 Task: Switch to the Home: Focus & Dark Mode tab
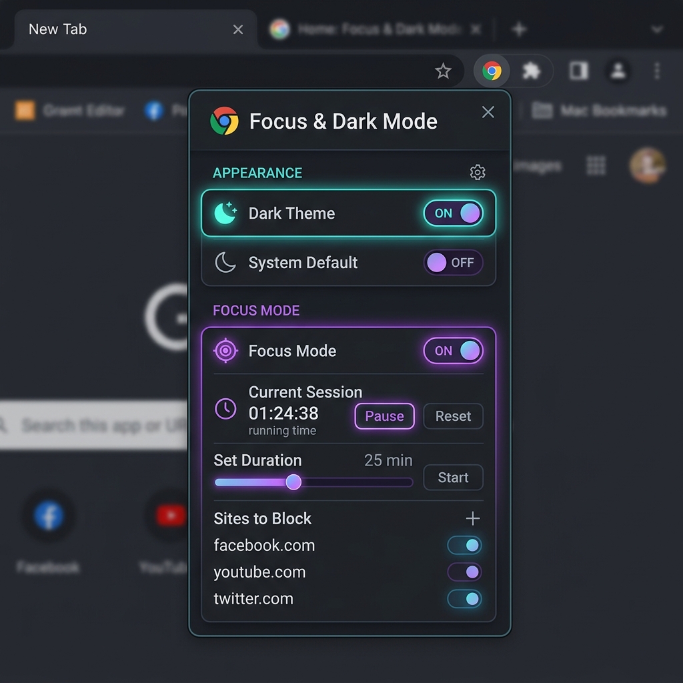tap(376, 29)
